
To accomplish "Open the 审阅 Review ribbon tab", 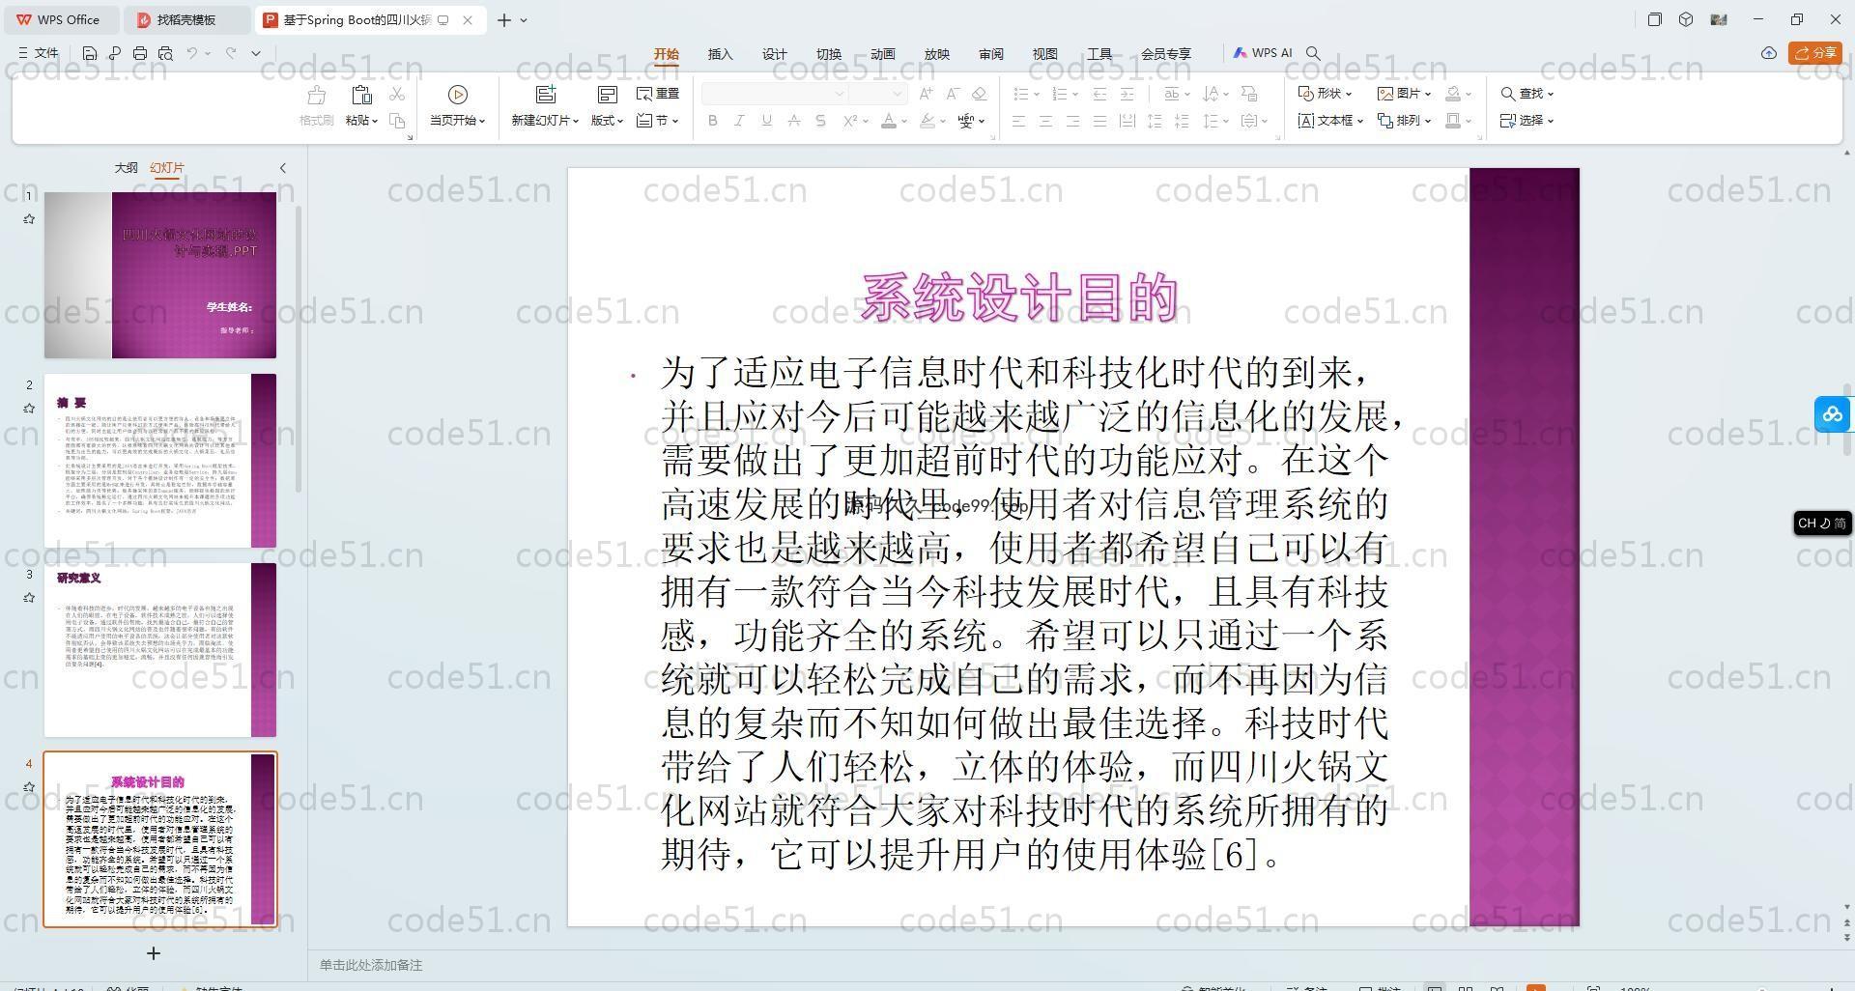I will click(x=990, y=54).
